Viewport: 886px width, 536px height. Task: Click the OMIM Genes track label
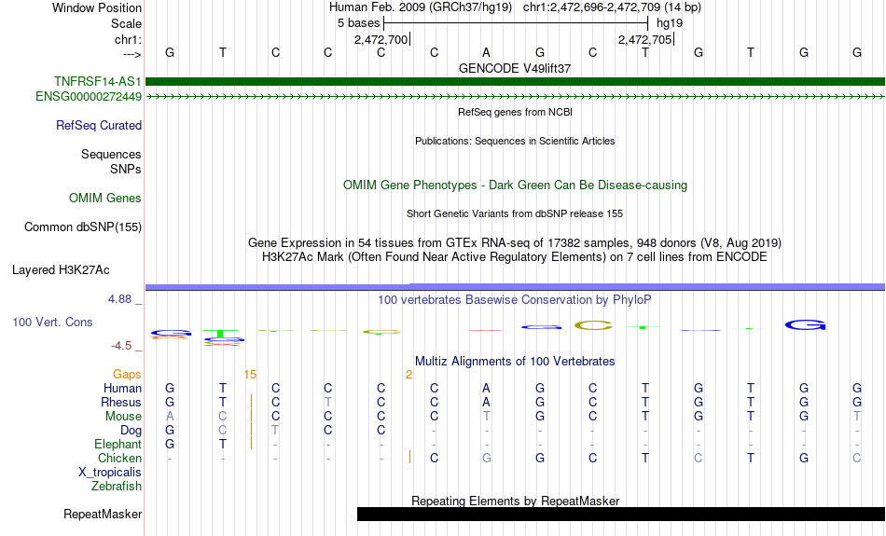click(105, 199)
